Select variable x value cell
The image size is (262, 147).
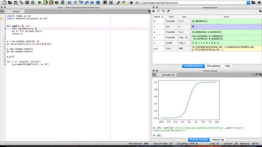pyautogui.click(x=226, y=38)
